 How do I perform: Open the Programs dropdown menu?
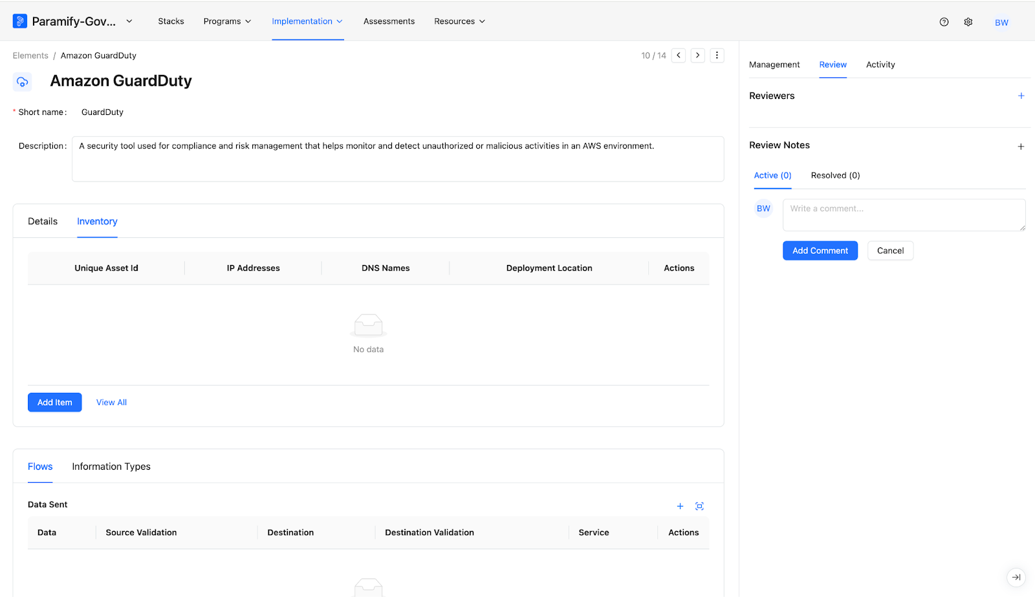click(x=227, y=21)
